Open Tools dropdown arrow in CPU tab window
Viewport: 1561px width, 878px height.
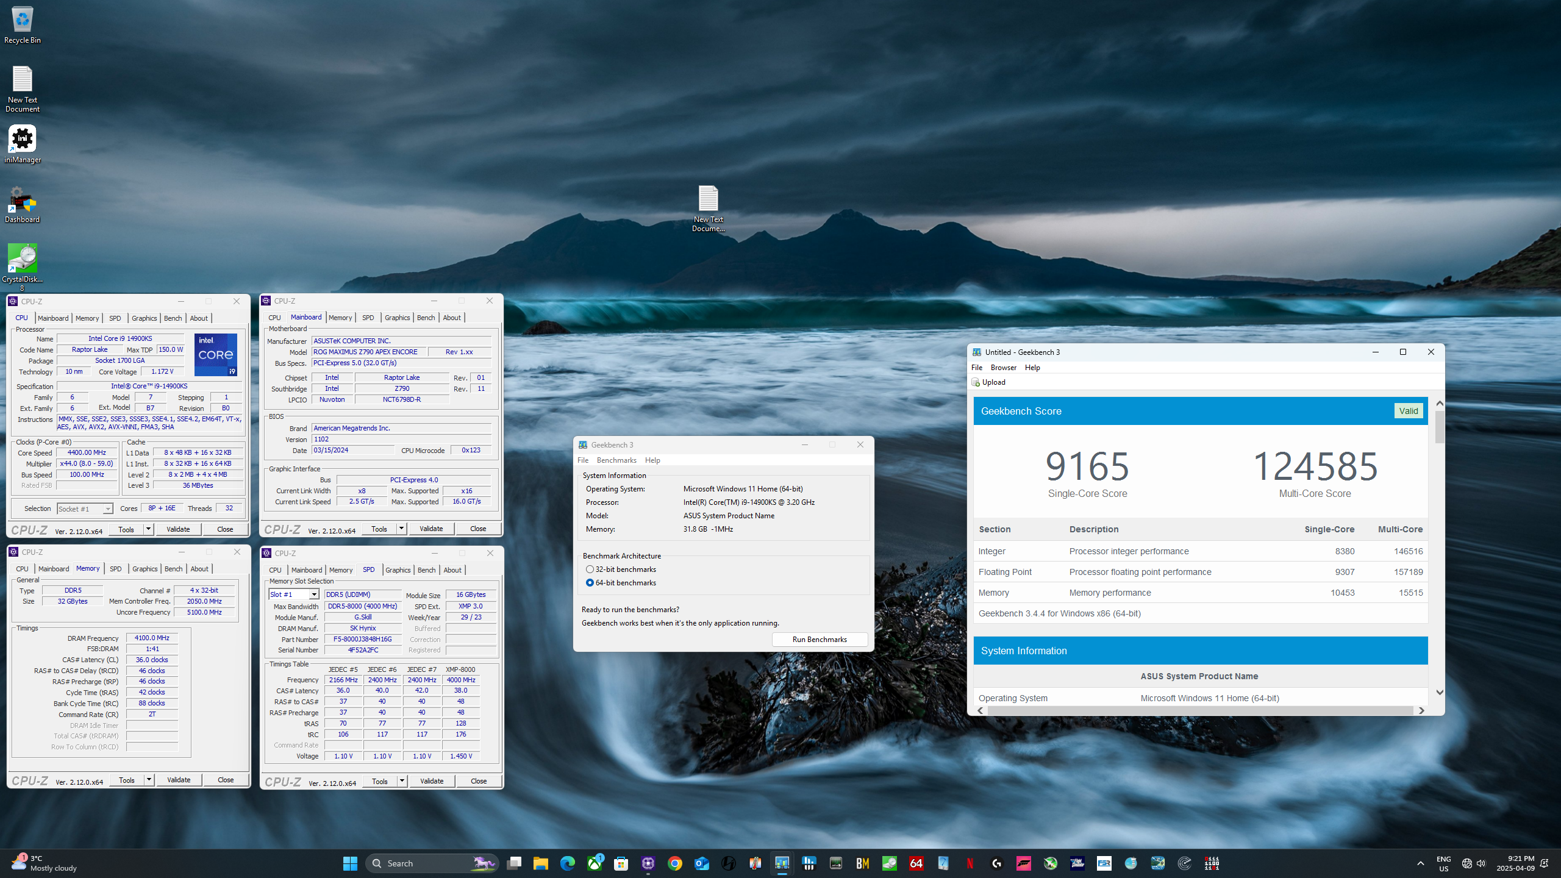(148, 529)
